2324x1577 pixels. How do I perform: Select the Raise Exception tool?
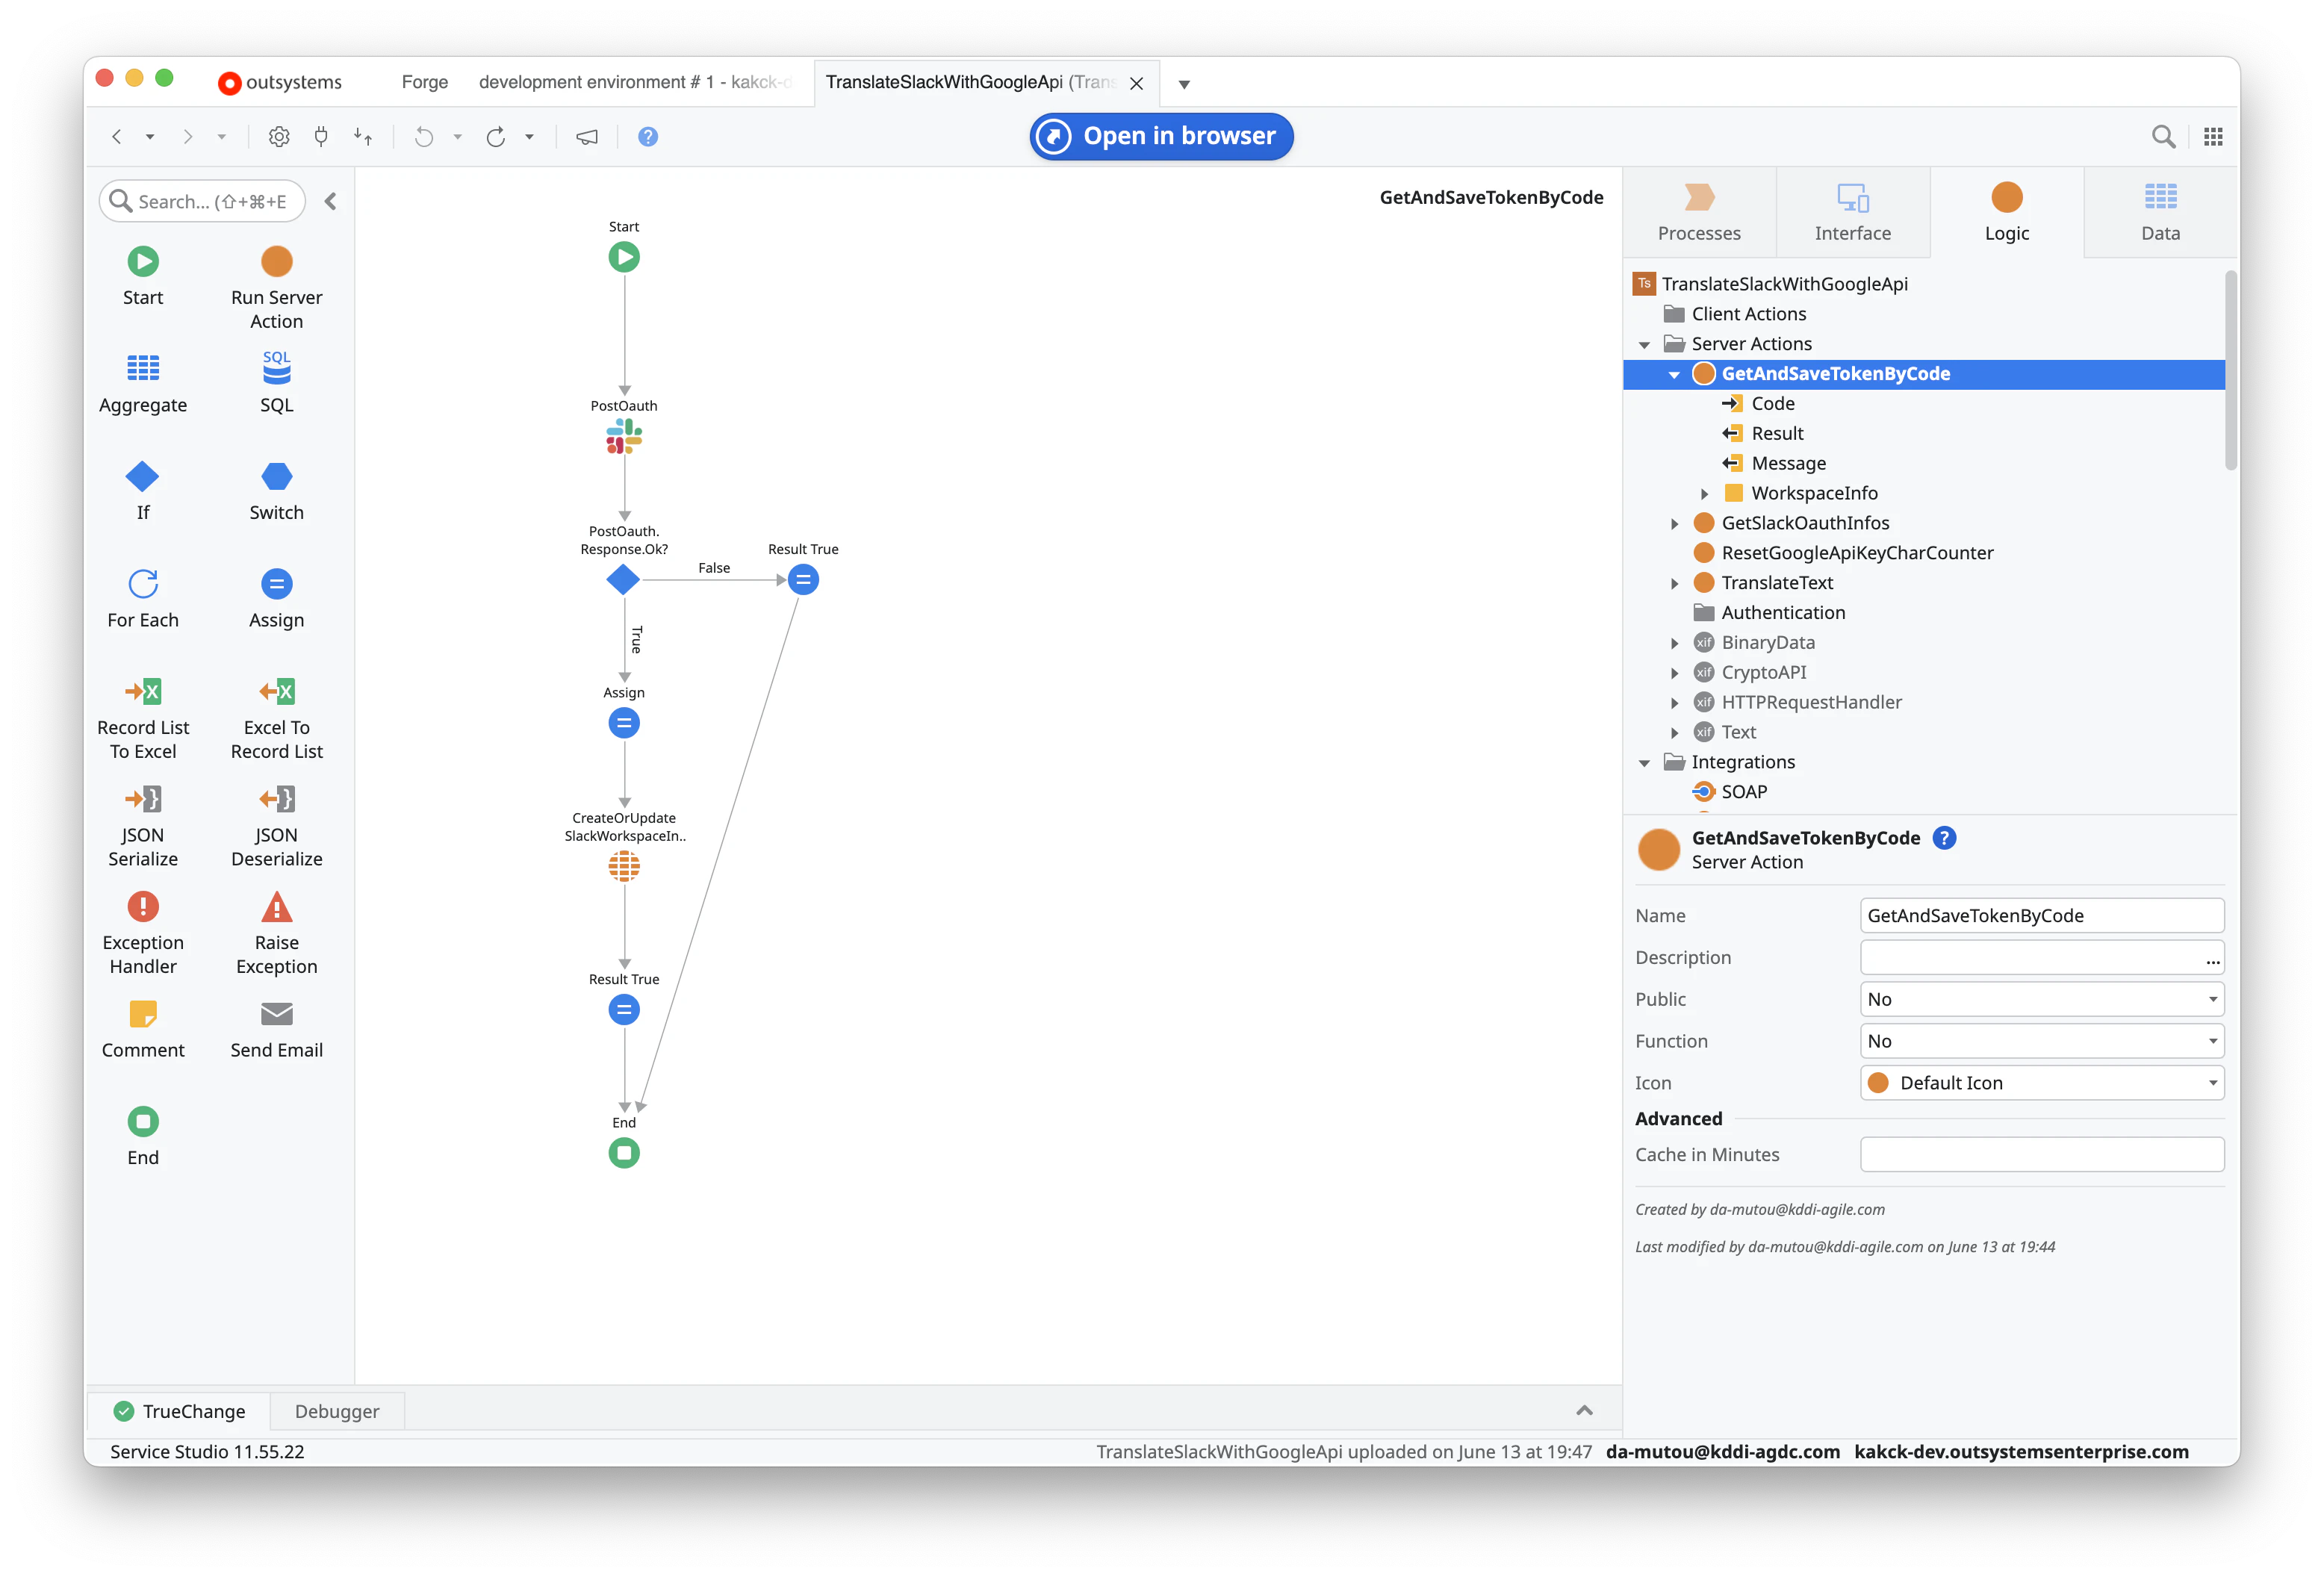click(276, 933)
